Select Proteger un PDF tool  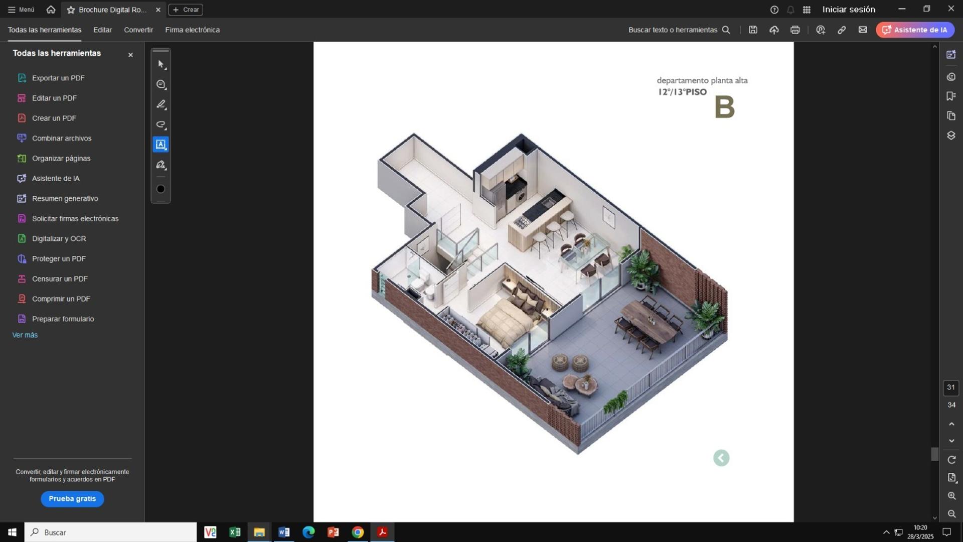click(x=59, y=258)
